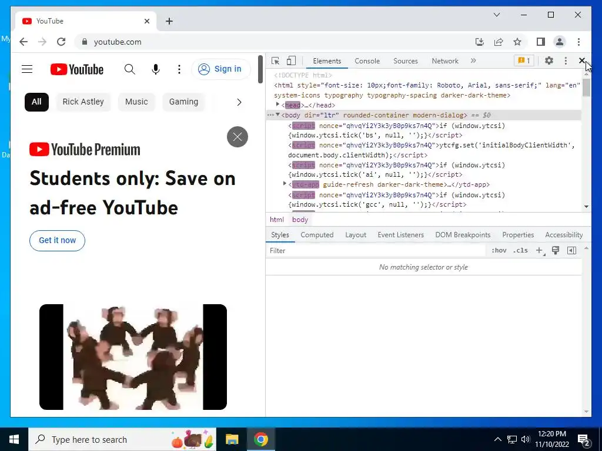Screen dimensions: 602x451
Task: Open File Explorer from taskbar
Action: click(x=232, y=439)
